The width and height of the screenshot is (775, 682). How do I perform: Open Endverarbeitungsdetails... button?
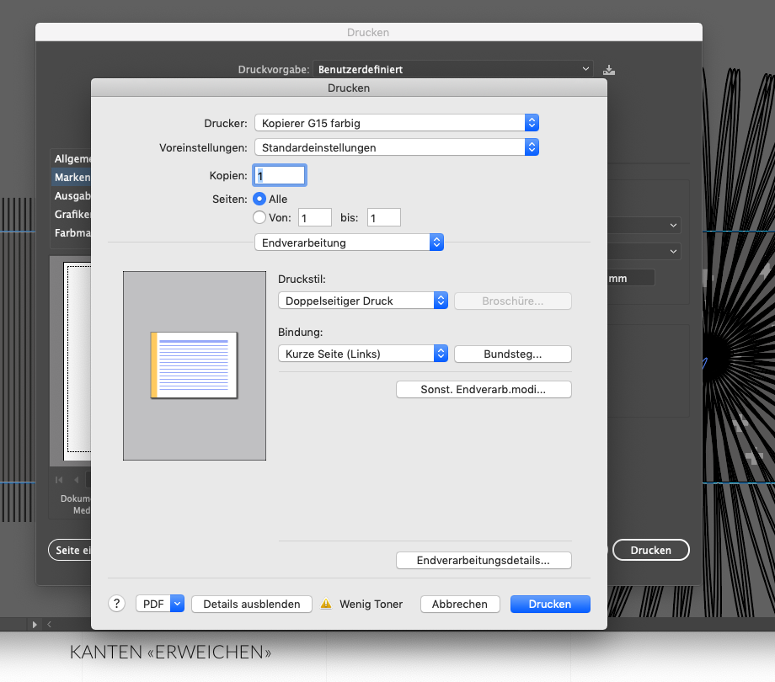click(484, 560)
